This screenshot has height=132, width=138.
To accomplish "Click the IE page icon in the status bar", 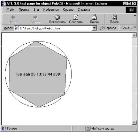I will click(4, 128).
